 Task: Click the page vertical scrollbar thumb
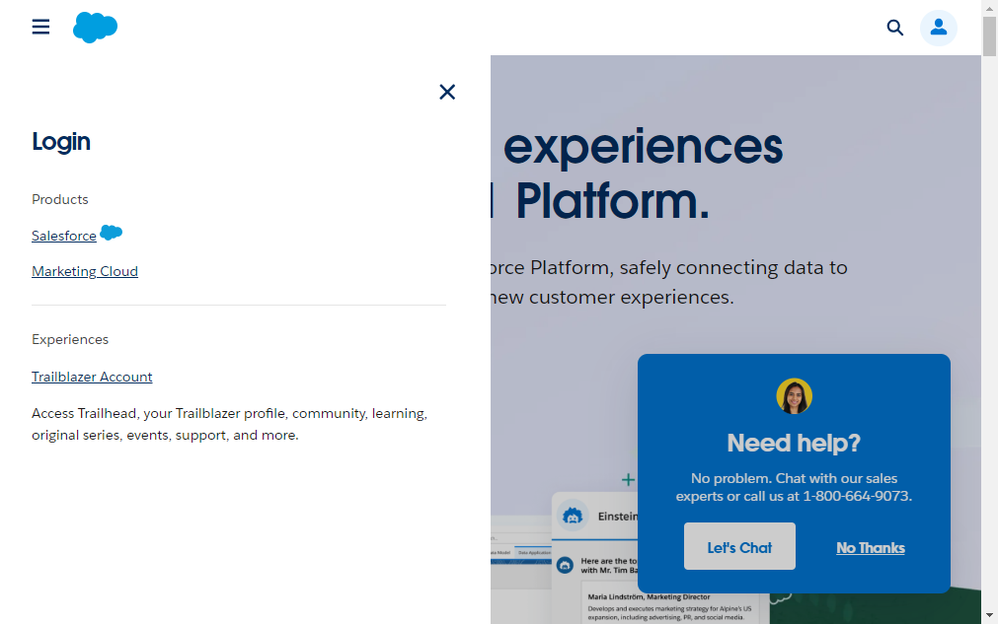coord(989,36)
